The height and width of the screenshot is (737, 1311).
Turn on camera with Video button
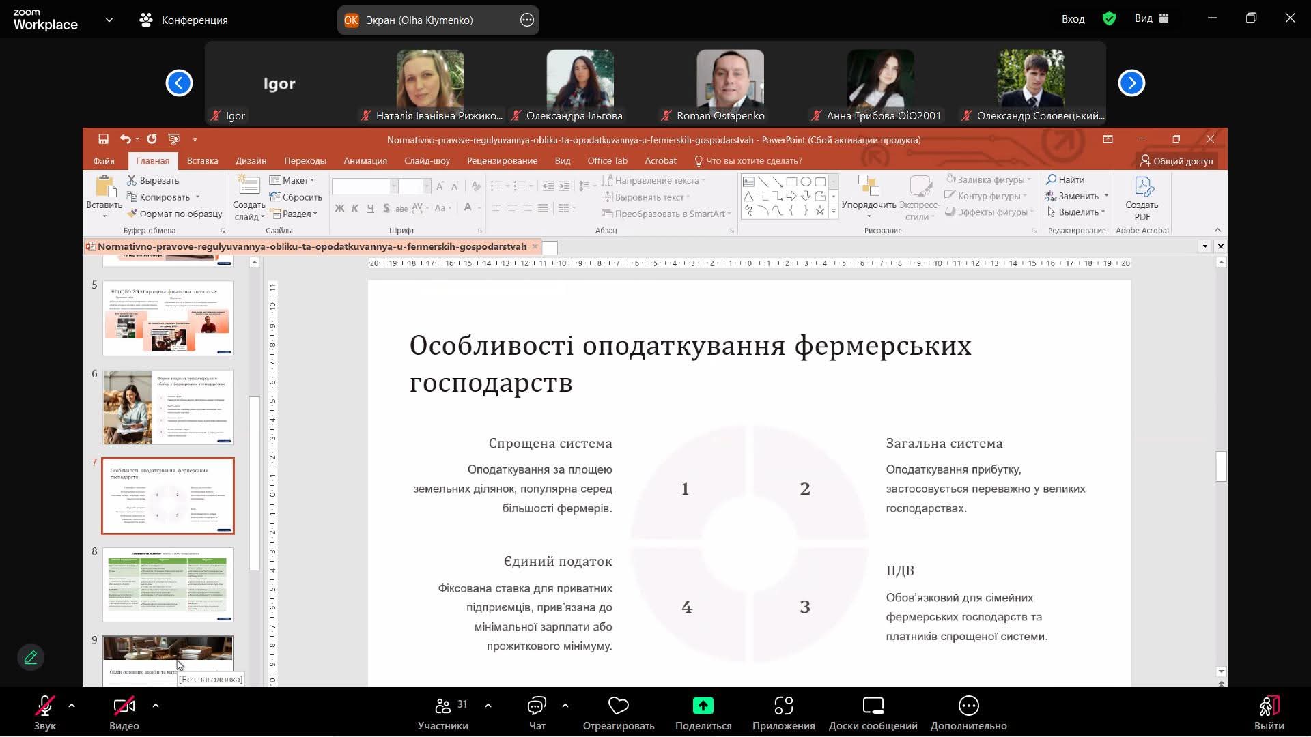pyautogui.click(x=124, y=706)
